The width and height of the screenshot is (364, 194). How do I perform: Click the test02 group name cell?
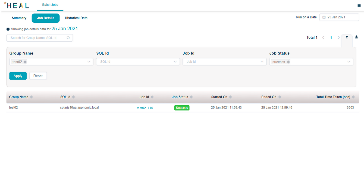pos(14,108)
